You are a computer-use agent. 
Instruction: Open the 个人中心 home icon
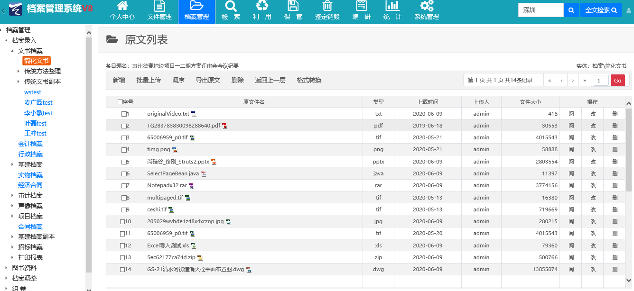point(122,6)
